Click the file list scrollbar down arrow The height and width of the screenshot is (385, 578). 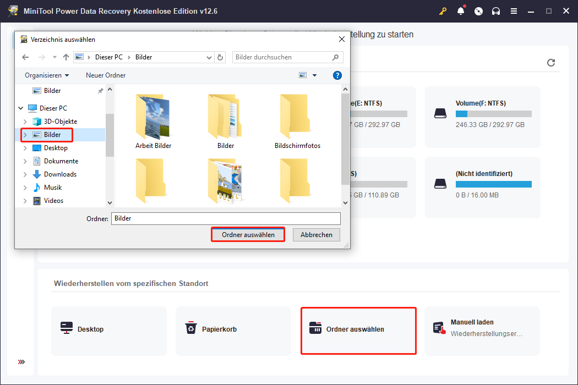tap(345, 202)
